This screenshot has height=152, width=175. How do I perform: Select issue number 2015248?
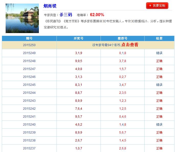pyautogui.click(x=29, y=61)
